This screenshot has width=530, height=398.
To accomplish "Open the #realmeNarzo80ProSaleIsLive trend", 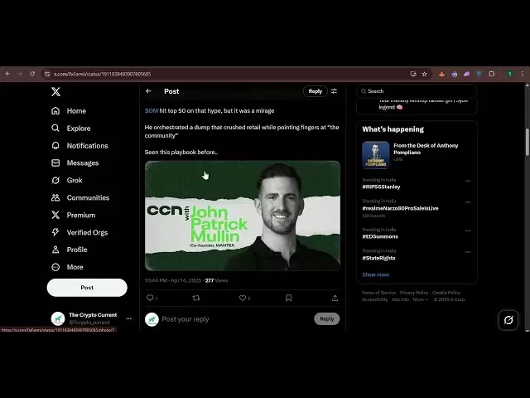I will (x=400, y=208).
